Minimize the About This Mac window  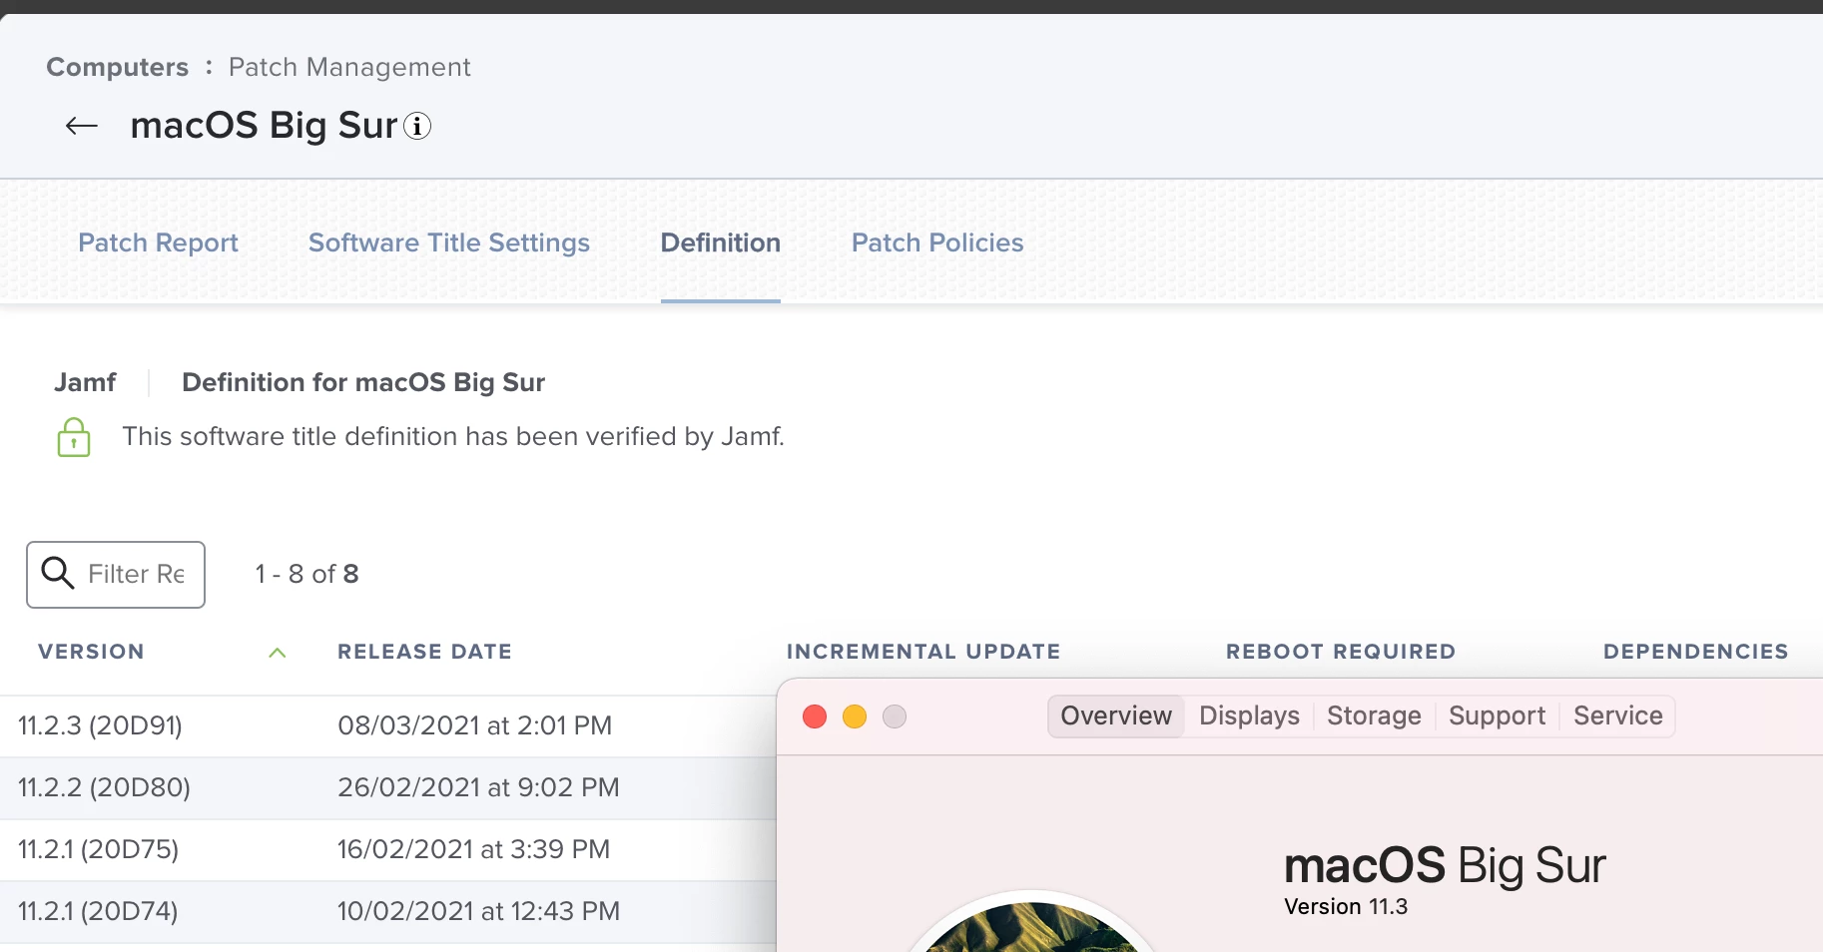pos(855,716)
